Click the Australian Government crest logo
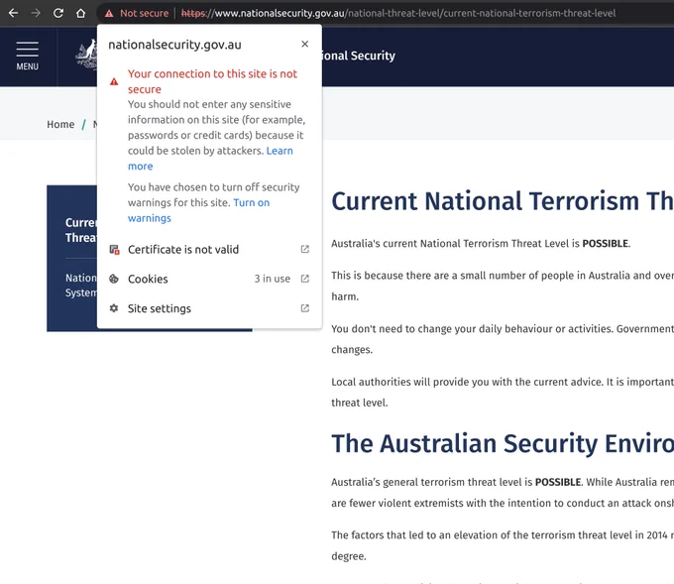This screenshot has width=674, height=584. pos(86,55)
